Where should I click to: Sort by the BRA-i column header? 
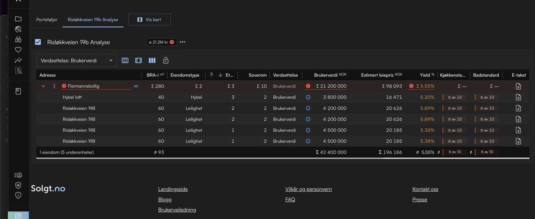[156, 75]
